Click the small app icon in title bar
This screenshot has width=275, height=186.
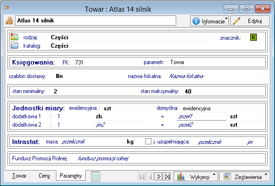coord(7,7)
